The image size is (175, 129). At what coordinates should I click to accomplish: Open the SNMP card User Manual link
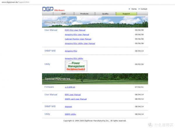click(76, 99)
